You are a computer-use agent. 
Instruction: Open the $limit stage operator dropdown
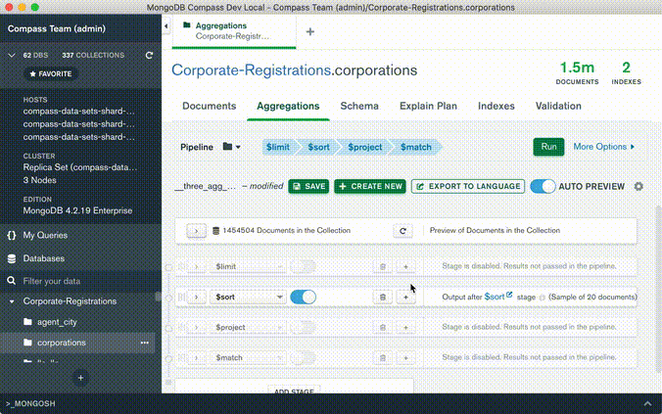pyautogui.click(x=249, y=267)
